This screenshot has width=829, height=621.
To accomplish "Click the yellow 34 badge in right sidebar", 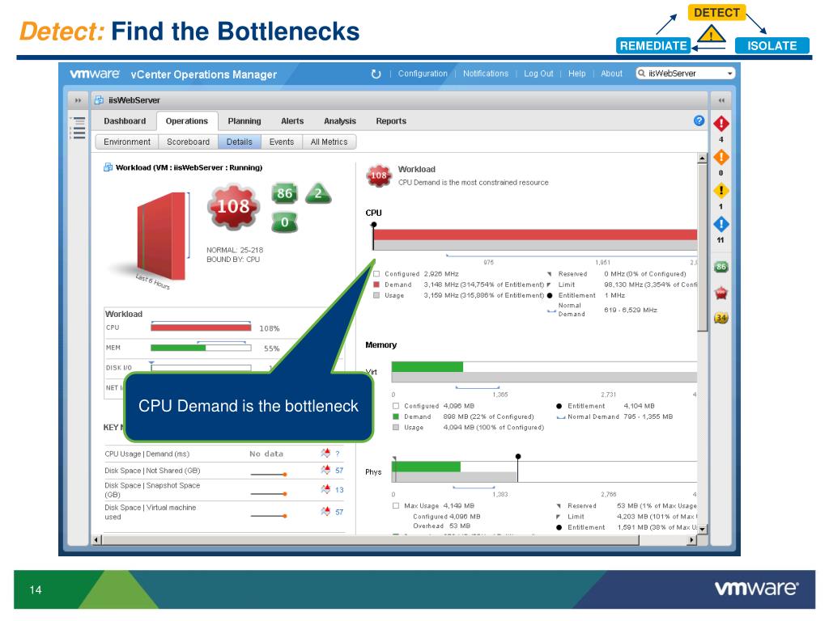I will point(721,318).
